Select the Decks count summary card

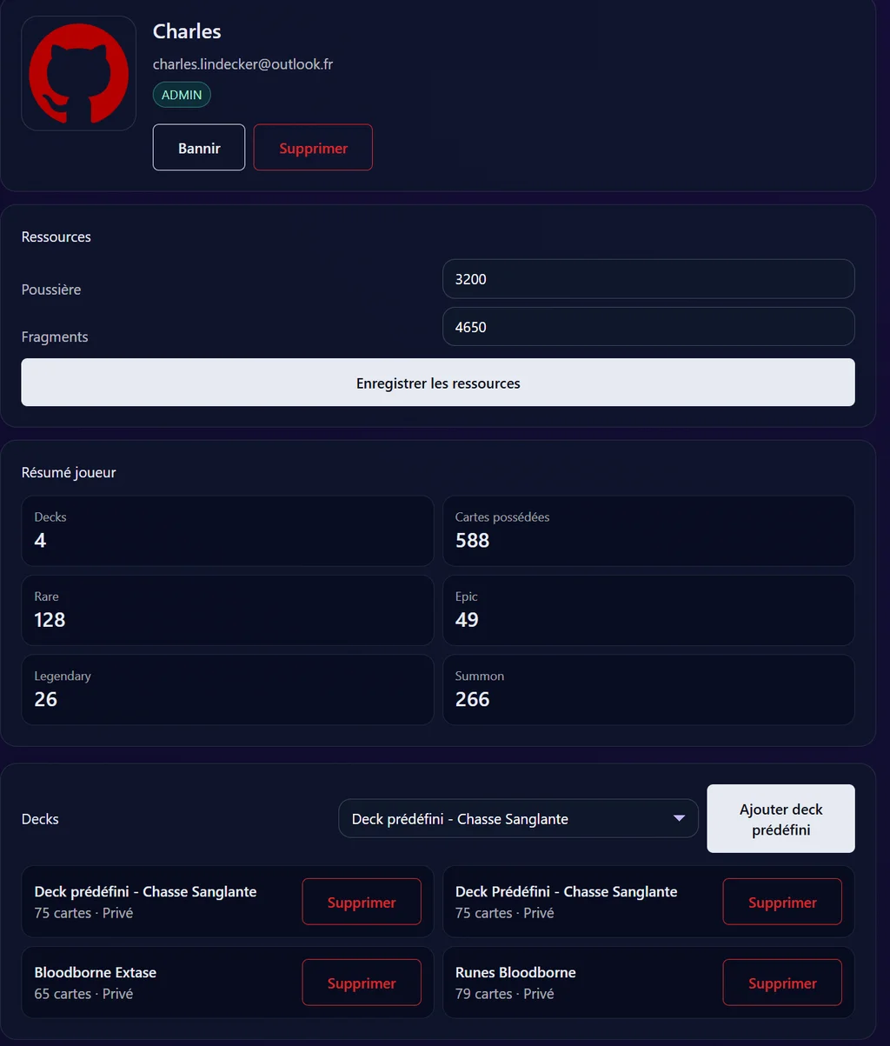coord(227,530)
